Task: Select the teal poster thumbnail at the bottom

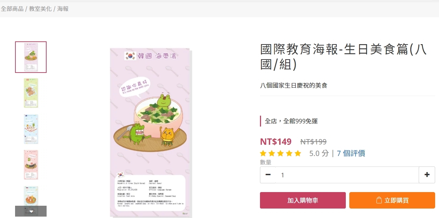Action: click(31, 196)
